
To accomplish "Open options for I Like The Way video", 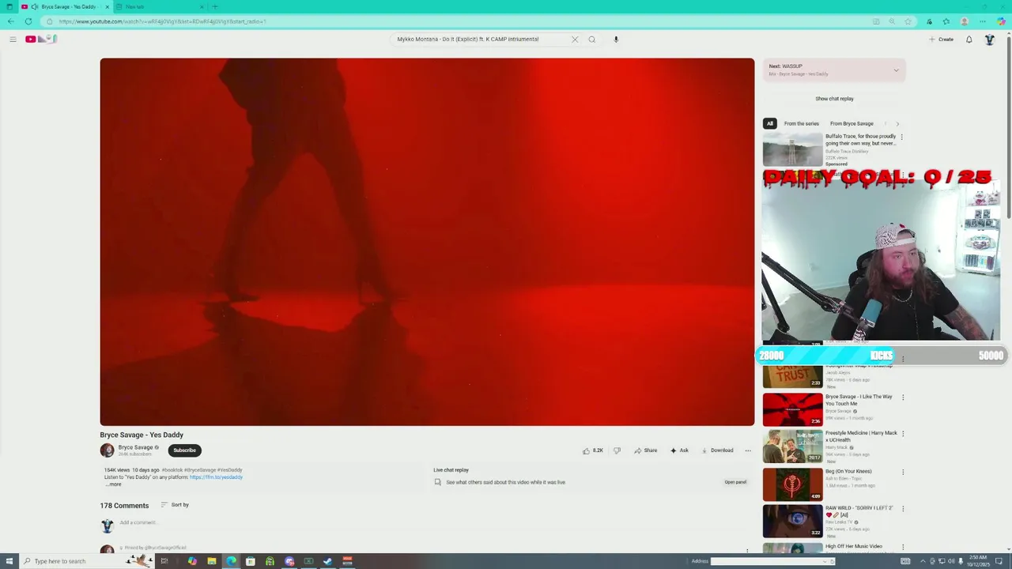I will tap(903, 398).
